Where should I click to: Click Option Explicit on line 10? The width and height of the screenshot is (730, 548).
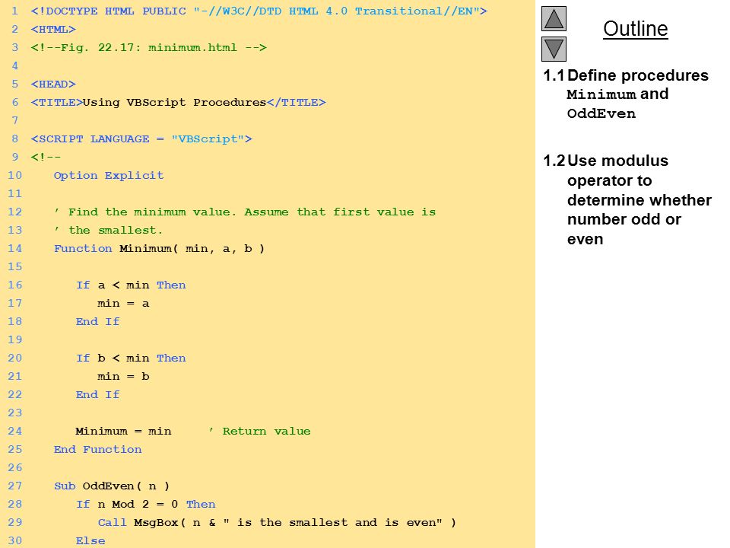pyautogui.click(x=109, y=176)
